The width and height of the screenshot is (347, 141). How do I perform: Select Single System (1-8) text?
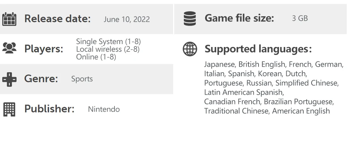(x=108, y=41)
